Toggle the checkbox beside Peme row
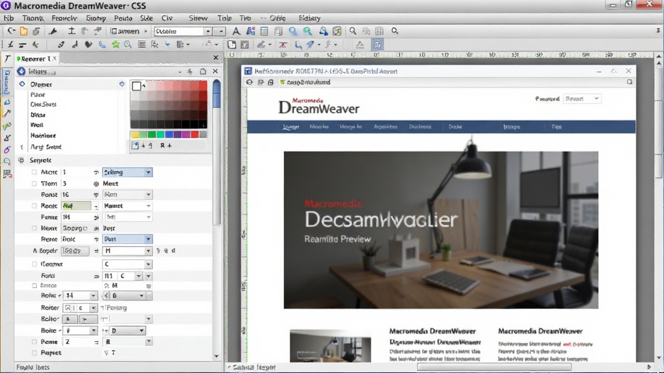Viewport: 664px width, 373px height. 34,342
